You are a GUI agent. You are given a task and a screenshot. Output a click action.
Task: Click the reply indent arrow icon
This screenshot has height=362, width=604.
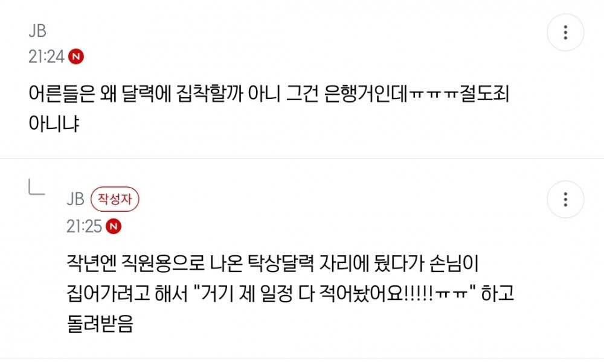pyautogui.click(x=37, y=188)
